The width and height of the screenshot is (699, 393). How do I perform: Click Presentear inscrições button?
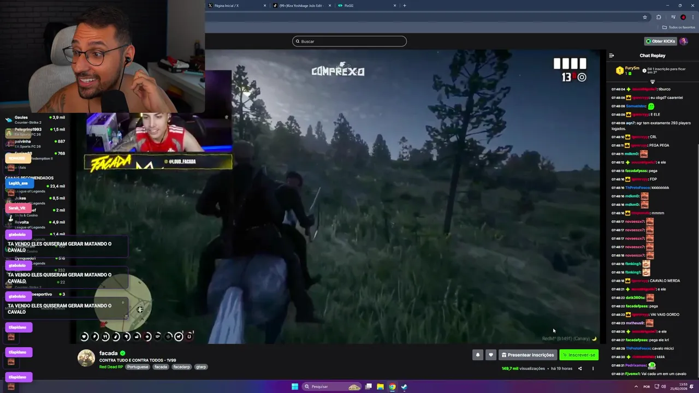click(x=528, y=355)
